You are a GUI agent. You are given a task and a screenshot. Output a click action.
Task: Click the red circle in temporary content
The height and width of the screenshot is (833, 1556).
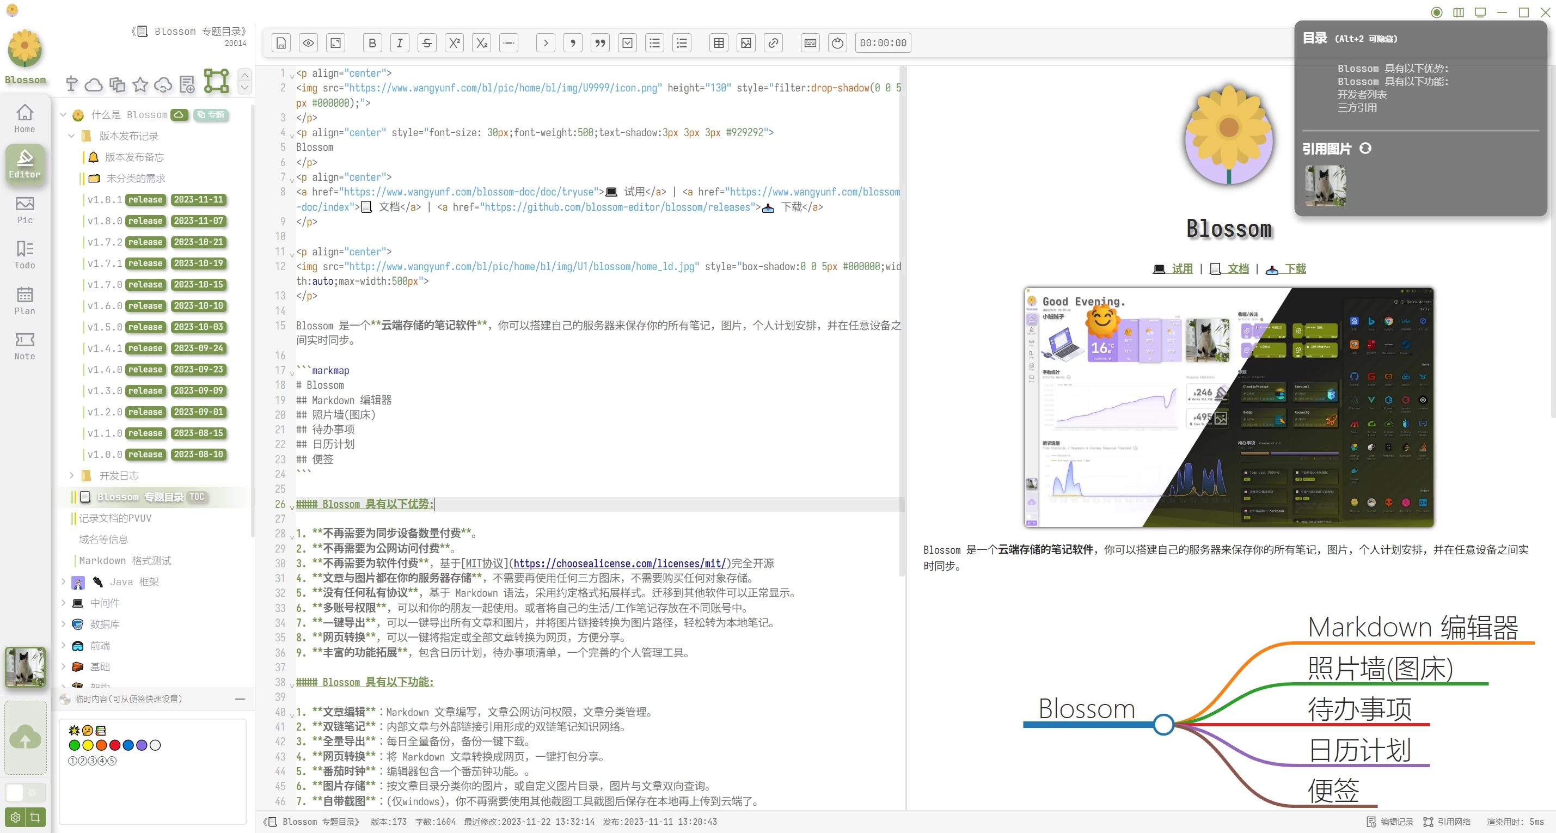click(115, 745)
